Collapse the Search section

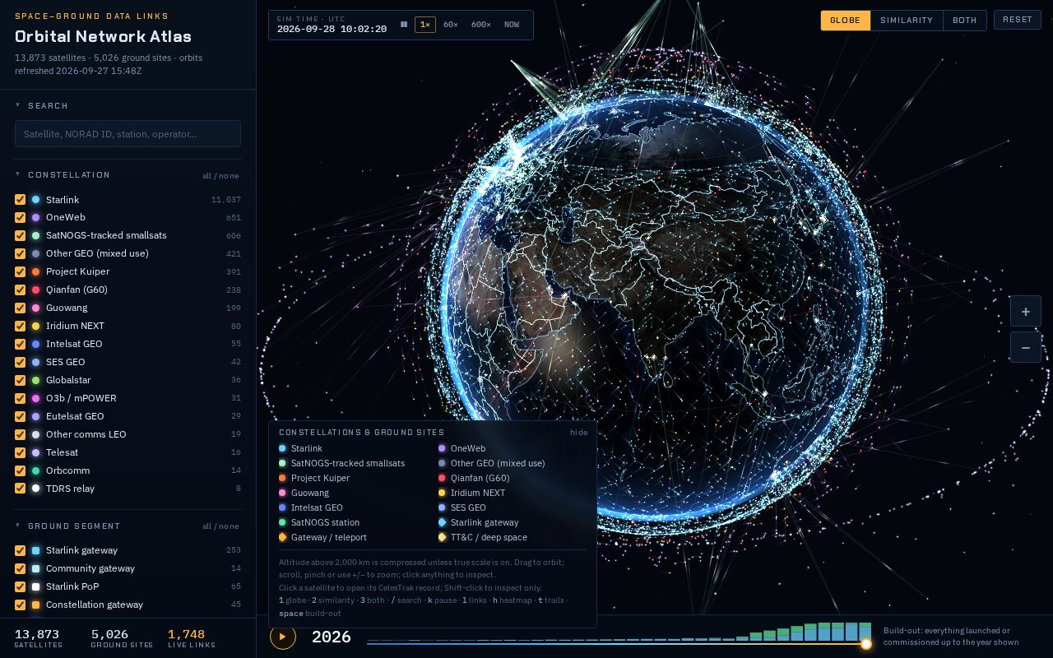point(17,105)
